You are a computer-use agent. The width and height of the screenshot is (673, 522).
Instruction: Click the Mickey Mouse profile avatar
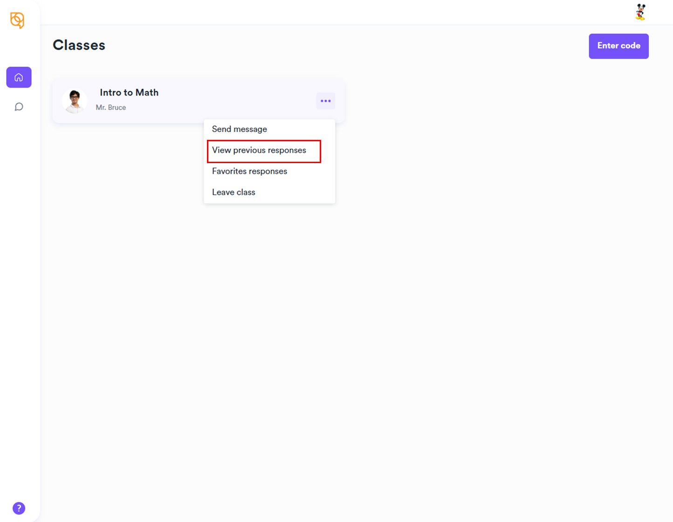(x=640, y=12)
